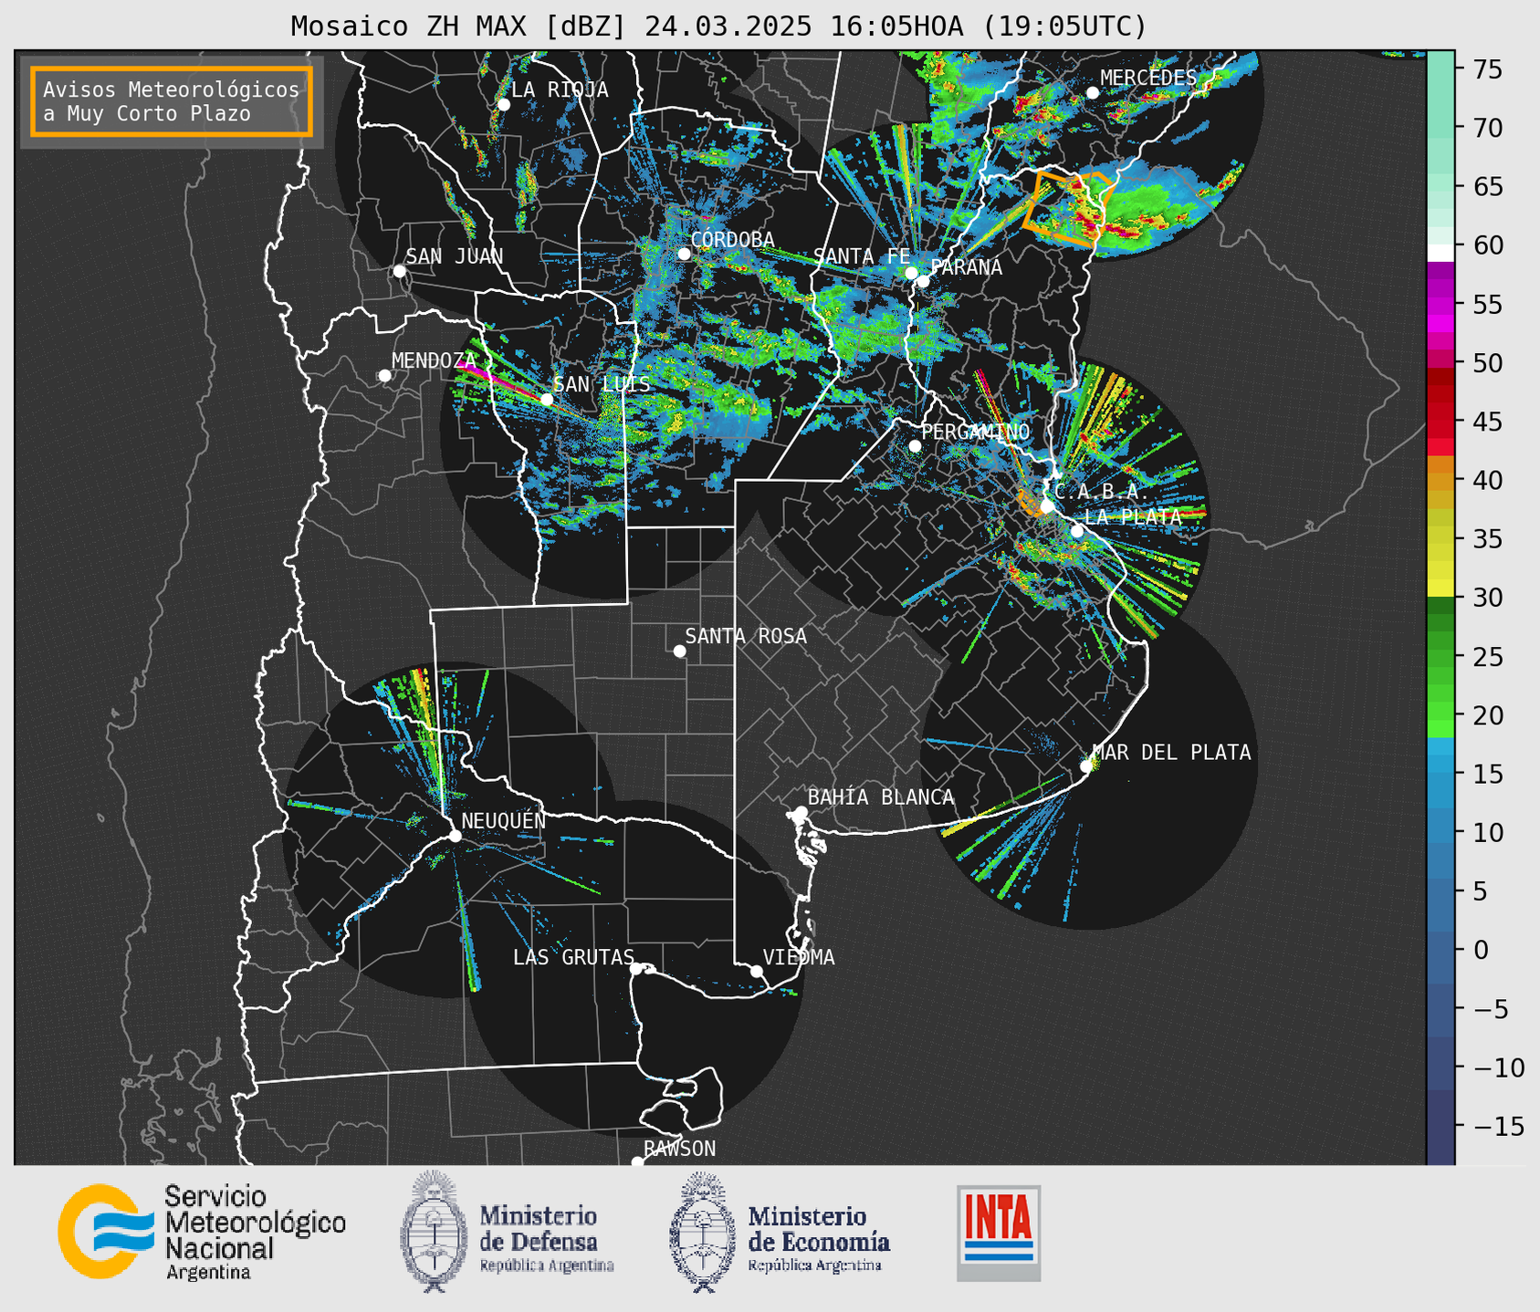Select the SAN JUAN city marker
Screen dimensions: 1540x1312
click(x=399, y=271)
